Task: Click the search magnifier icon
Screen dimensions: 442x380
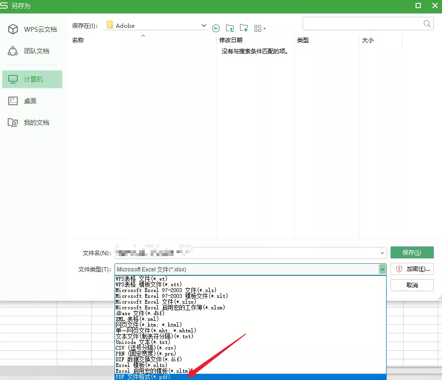Action: click(427, 24)
